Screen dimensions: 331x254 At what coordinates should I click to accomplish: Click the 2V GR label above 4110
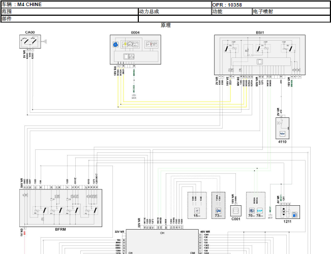coord(278,112)
